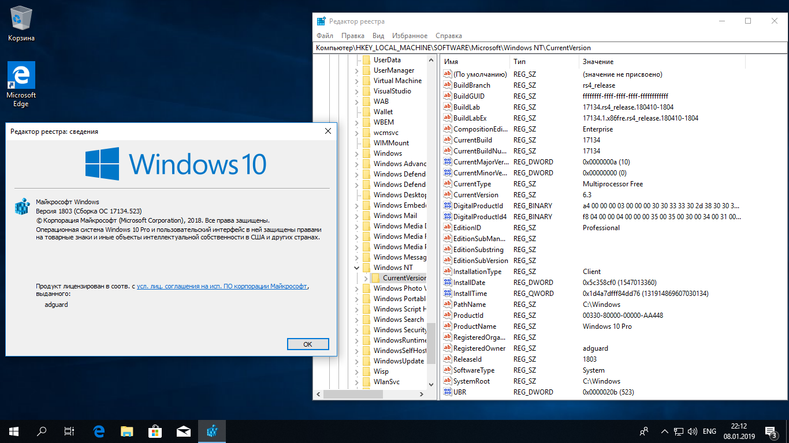
Task: Open Edge browser from the taskbar
Action: [x=99, y=431]
